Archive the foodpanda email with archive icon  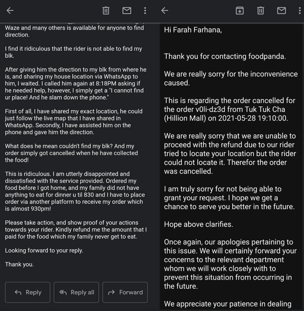240,11
